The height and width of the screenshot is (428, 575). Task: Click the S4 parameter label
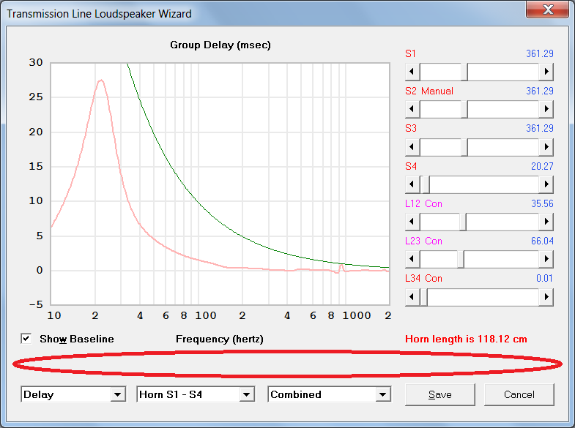411,166
